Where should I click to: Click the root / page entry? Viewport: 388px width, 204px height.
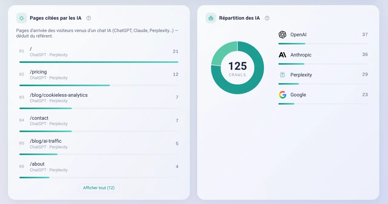point(99,54)
